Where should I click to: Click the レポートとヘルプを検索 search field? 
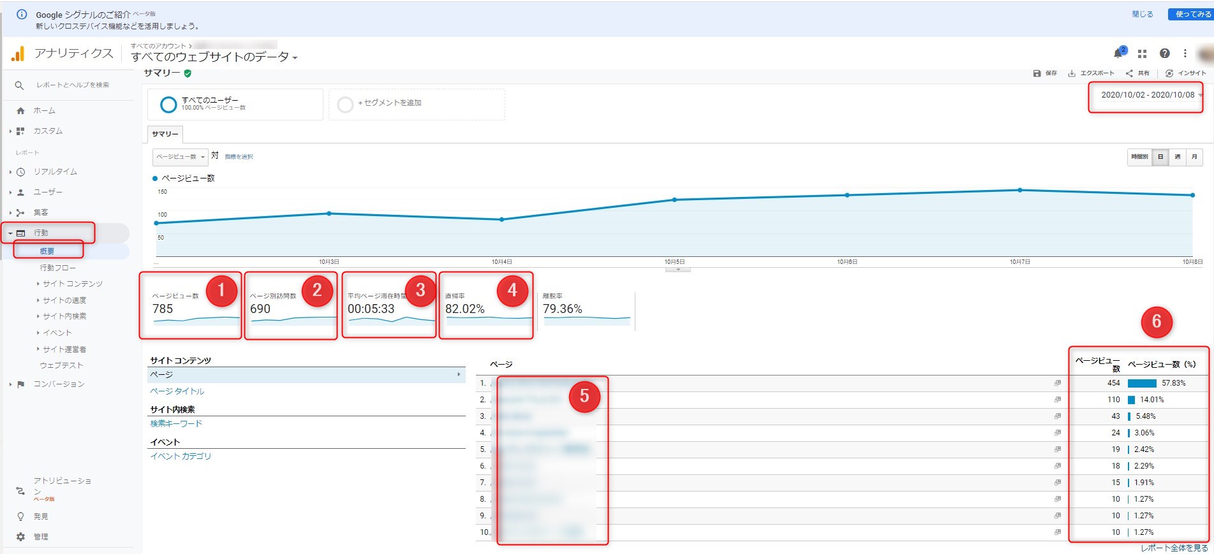pos(72,85)
